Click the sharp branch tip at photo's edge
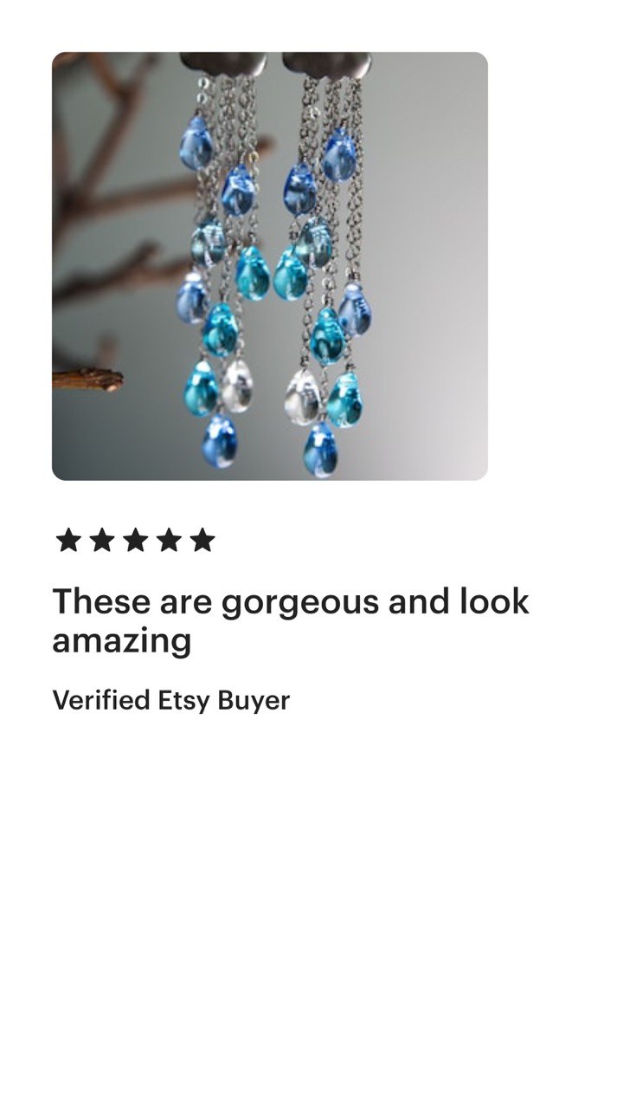 click(x=88, y=379)
